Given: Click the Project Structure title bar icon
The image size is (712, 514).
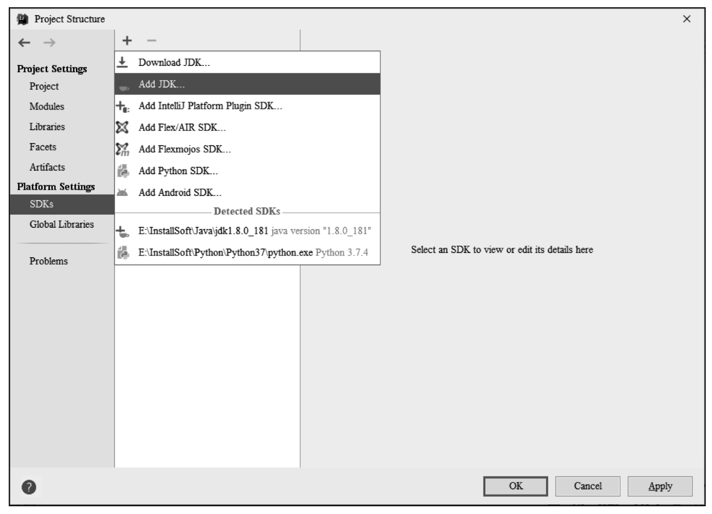Looking at the screenshot, I should point(22,19).
